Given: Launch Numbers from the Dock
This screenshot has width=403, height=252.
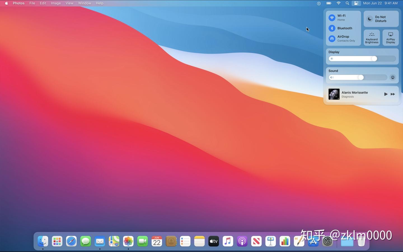Looking at the screenshot, I should (285, 241).
